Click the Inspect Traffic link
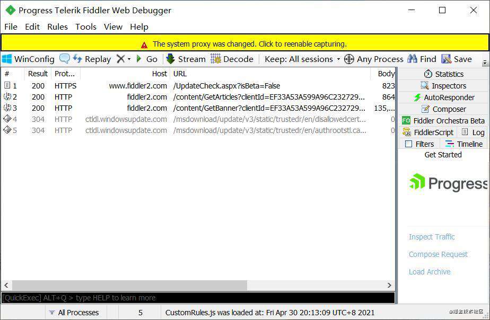Image resolution: width=490 pixels, height=320 pixels. point(432,237)
